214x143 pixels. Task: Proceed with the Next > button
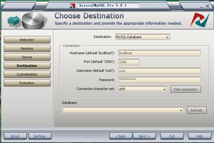(x=144, y=136)
